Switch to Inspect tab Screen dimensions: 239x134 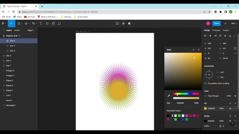click(226, 31)
